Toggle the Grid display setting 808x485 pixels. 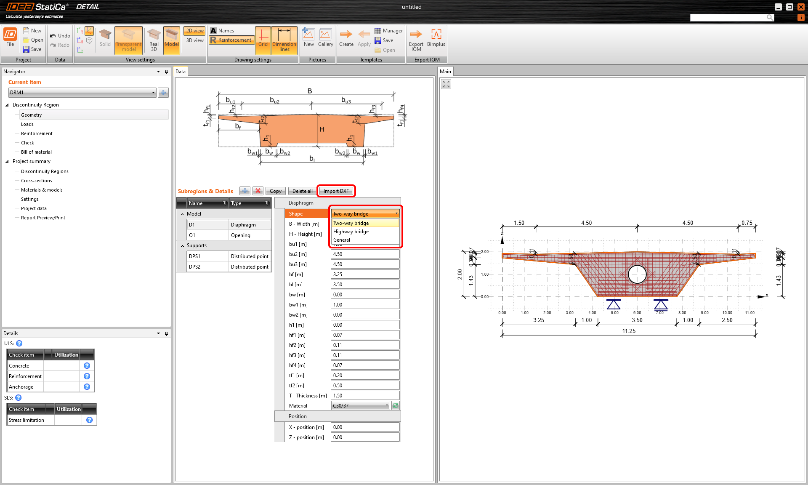tap(263, 40)
